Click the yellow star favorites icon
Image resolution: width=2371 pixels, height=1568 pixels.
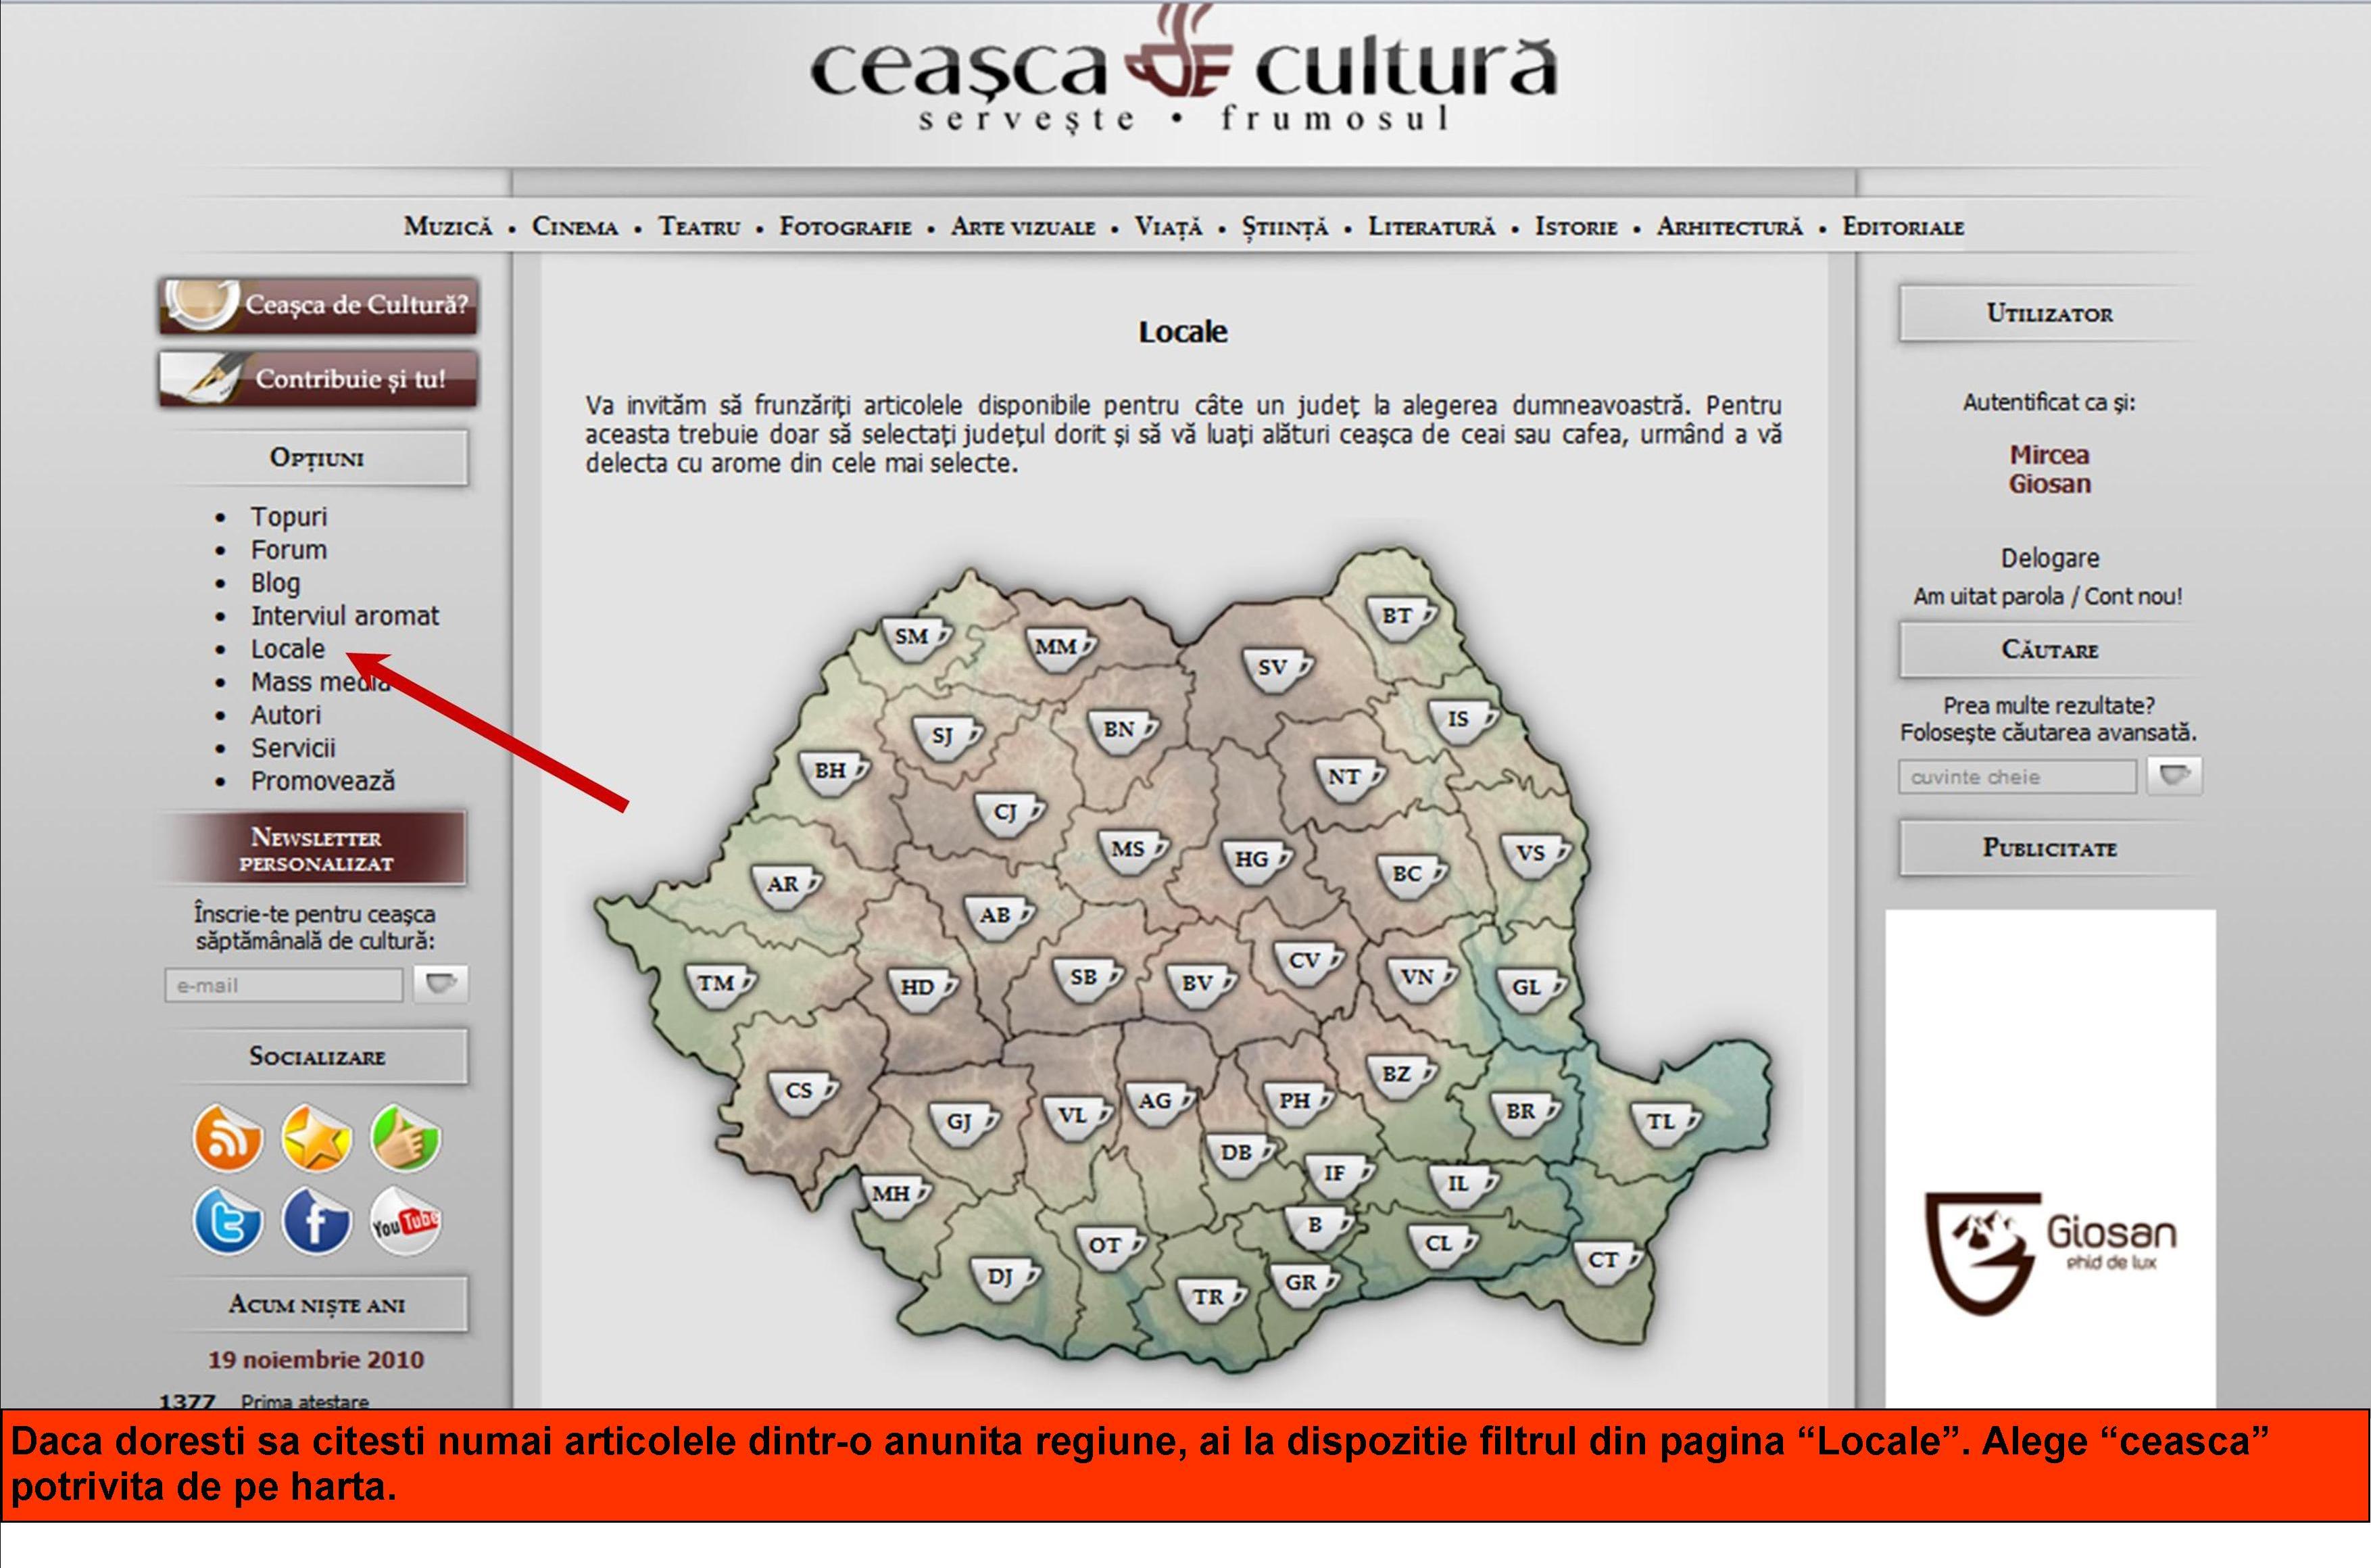[316, 1137]
